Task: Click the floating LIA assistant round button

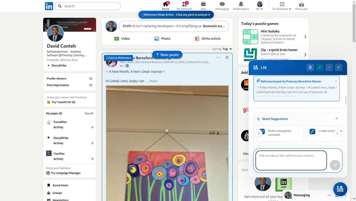Action: (340, 189)
